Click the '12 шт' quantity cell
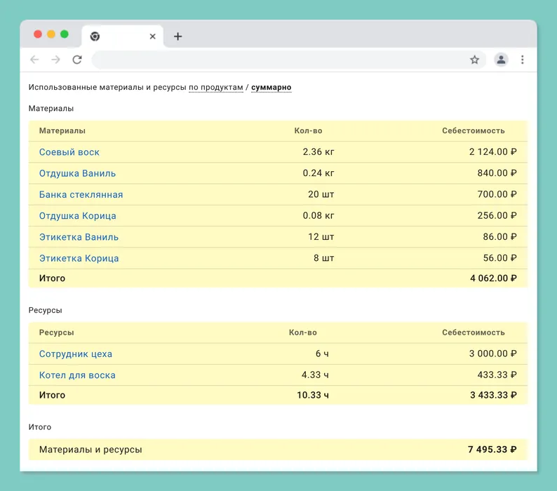 (321, 236)
